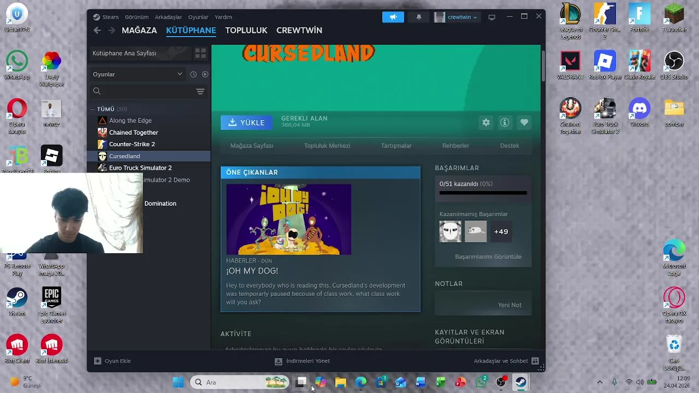Open Manage Downloads (İndirmeleri Yönet)

pos(302,361)
